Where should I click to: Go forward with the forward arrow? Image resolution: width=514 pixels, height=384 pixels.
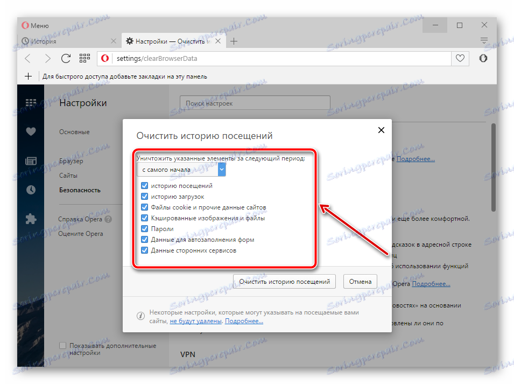click(47, 58)
